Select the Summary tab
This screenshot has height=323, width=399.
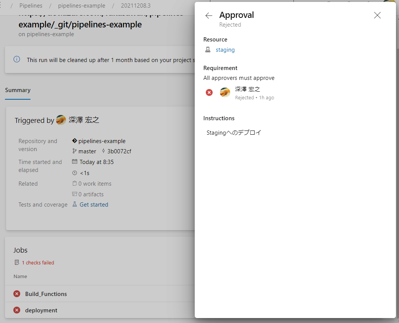[18, 90]
